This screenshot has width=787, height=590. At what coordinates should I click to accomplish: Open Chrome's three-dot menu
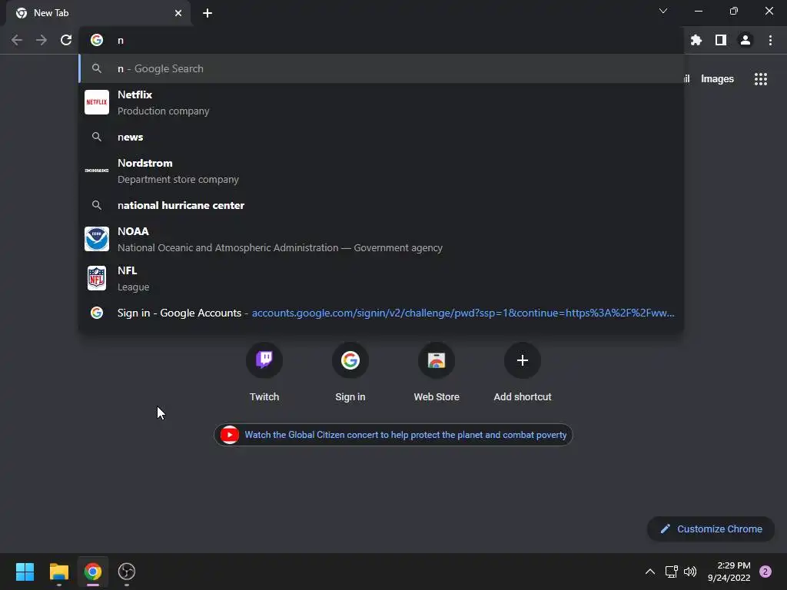(770, 40)
